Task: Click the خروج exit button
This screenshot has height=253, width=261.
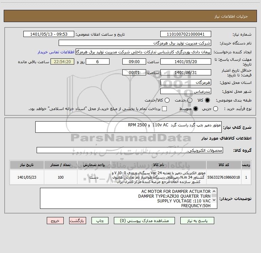Action: tap(55, 221)
